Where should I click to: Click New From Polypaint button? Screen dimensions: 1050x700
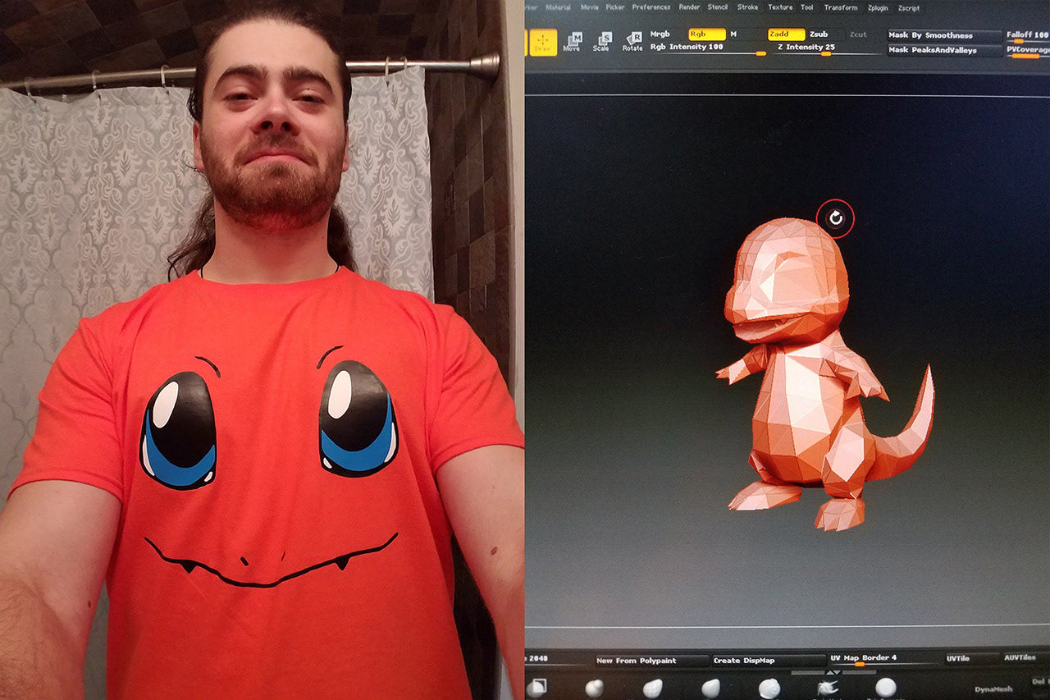click(651, 660)
